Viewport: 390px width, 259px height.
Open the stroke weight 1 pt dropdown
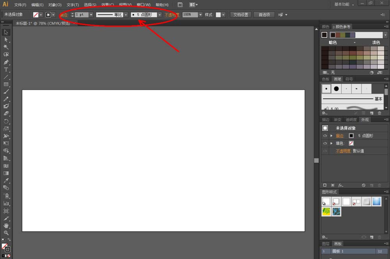(91, 15)
